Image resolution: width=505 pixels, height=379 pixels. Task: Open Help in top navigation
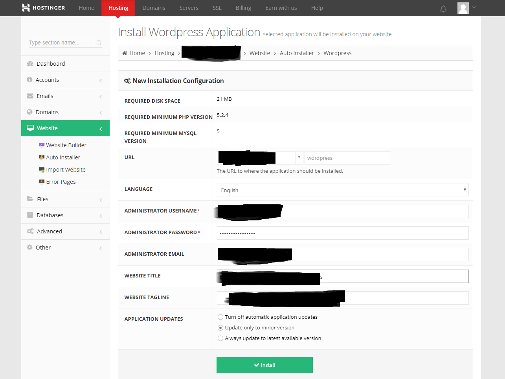tap(317, 8)
